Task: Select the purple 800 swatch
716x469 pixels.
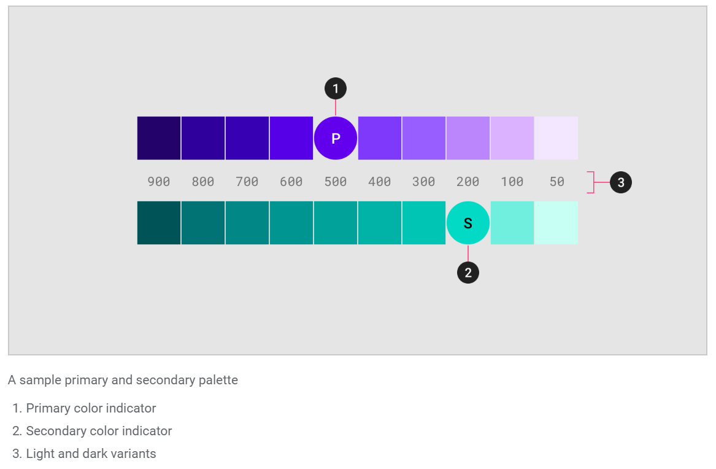Action: point(203,138)
